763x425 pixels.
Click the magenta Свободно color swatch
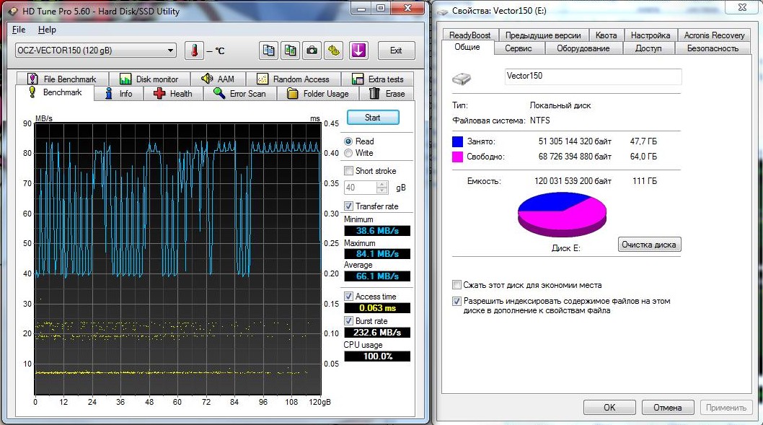point(457,157)
